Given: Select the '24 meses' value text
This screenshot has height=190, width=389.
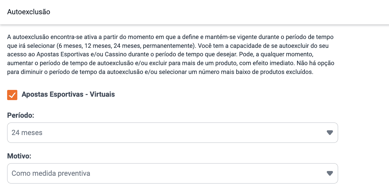Looking at the screenshot, I should [x=27, y=133].
